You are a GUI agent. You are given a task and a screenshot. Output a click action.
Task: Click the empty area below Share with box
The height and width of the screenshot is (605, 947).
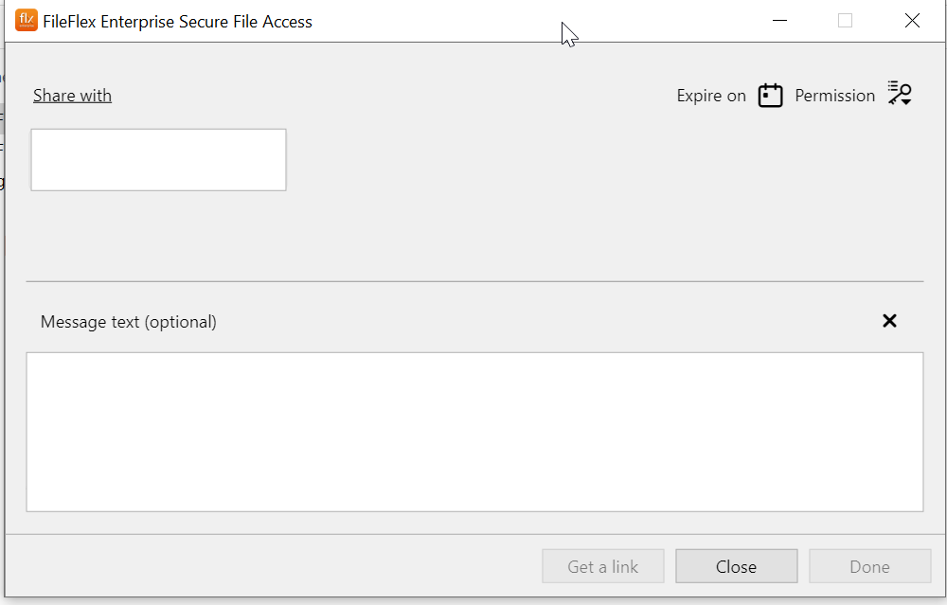coord(159,236)
